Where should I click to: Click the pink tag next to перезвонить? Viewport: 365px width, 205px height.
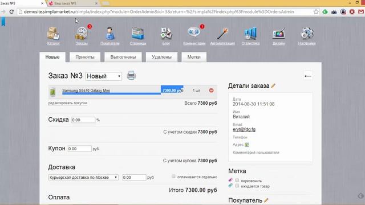[x=230, y=180]
